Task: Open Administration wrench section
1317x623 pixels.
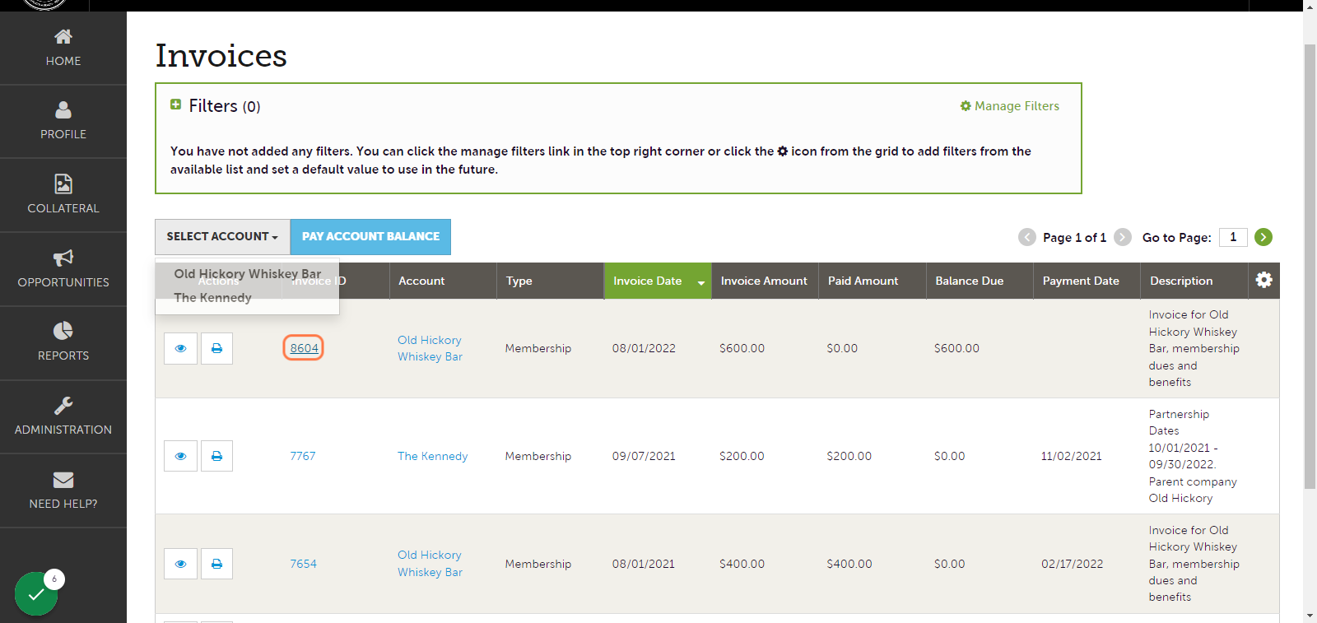Action: [x=63, y=416]
